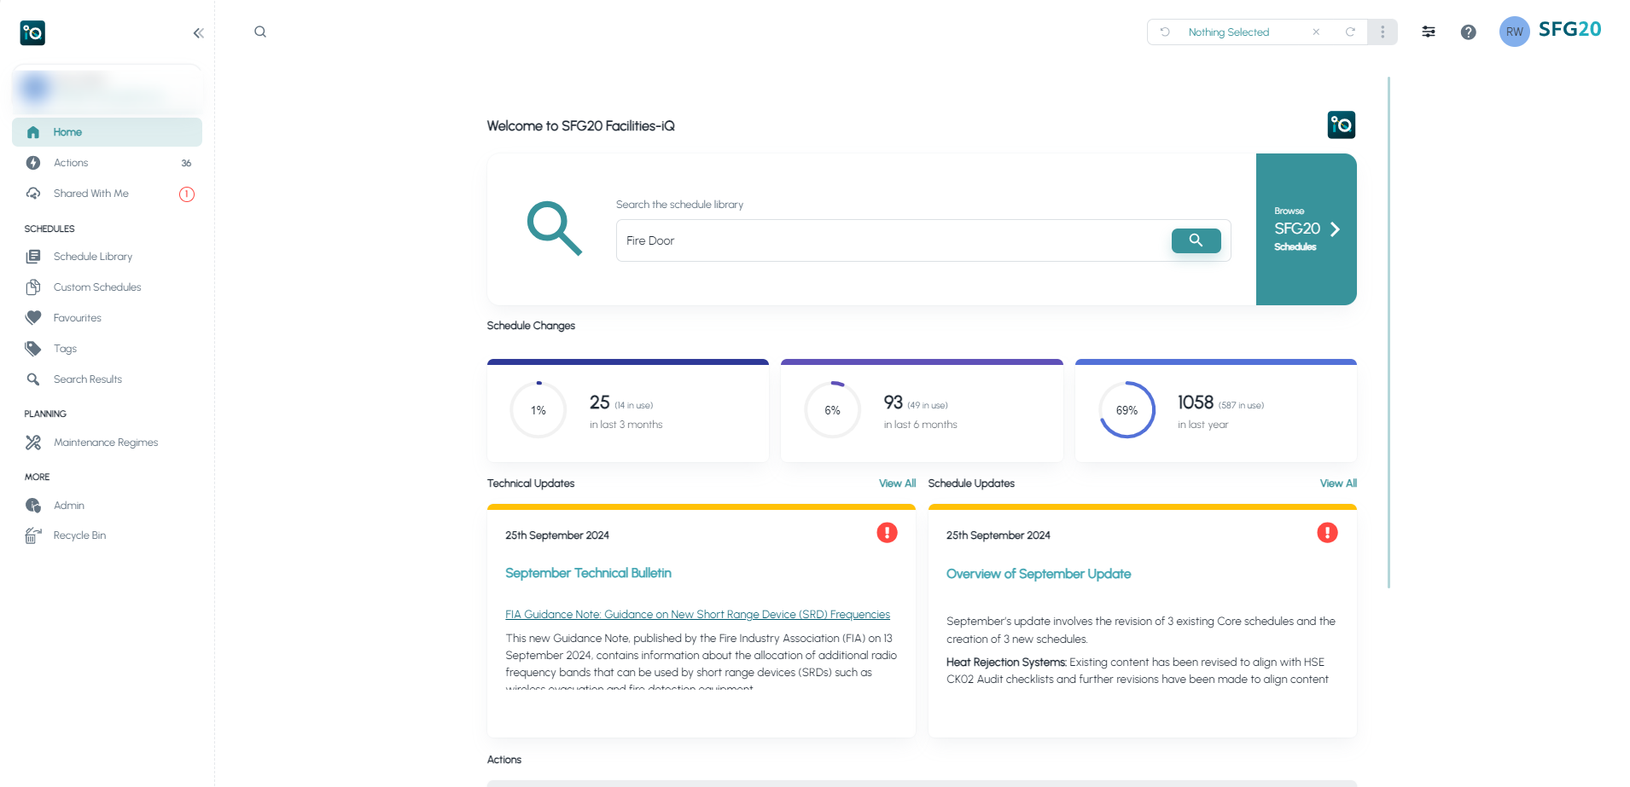Open Shared With Me in sidebar
This screenshot has height=787, width=1630.
[90, 194]
